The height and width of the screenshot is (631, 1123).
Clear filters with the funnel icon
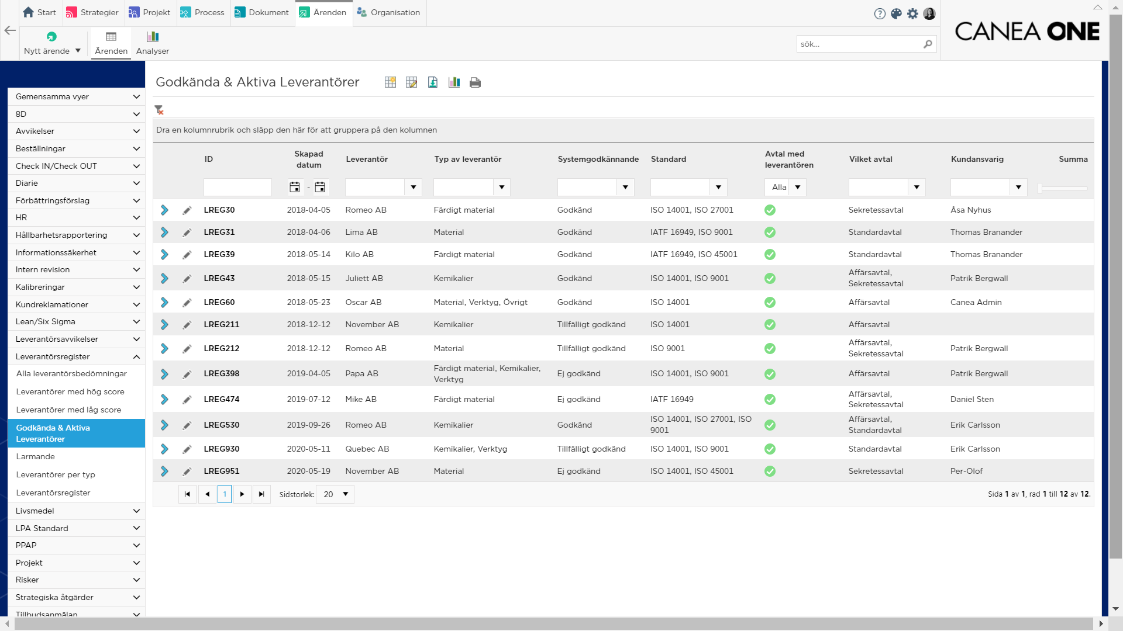[159, 110]
